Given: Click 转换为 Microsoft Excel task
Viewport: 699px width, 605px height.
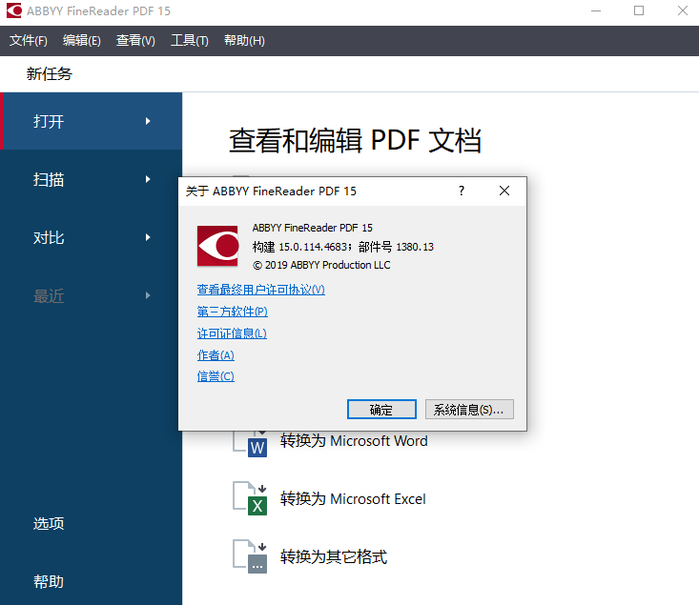Looking at the screenshot, I should click(353, 499).
